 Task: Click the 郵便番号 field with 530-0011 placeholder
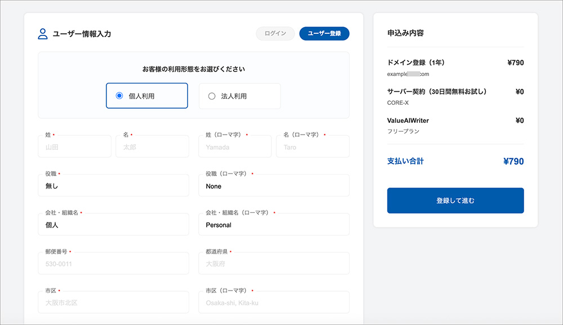point(113,263)
